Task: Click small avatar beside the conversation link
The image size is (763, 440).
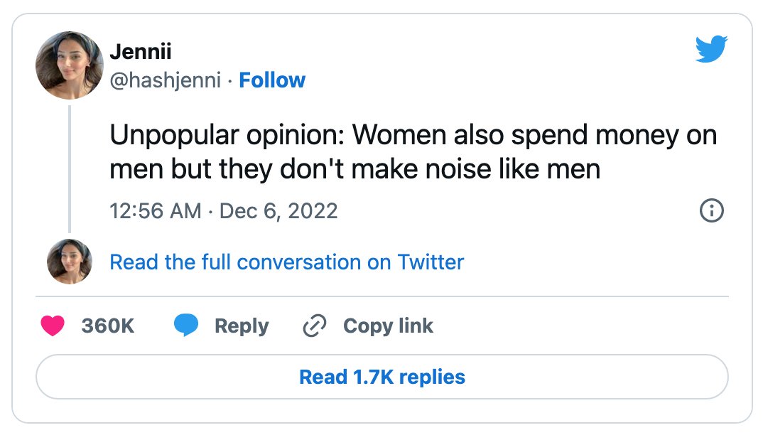Action: 70,262
